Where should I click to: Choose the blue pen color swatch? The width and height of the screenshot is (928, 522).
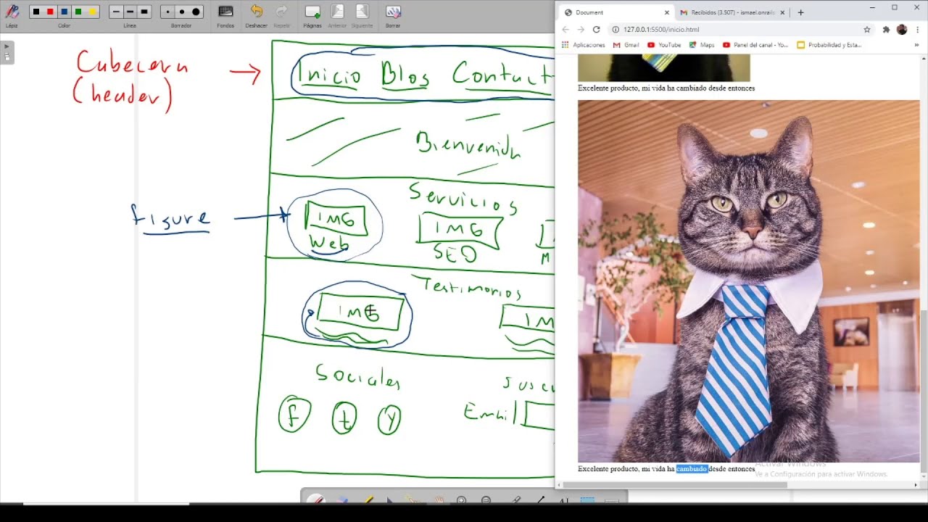pos(65,12)
